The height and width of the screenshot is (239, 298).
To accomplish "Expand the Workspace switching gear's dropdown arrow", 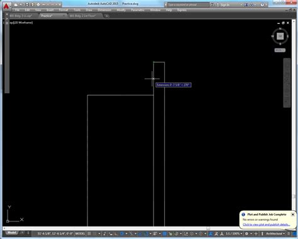I will coord(251,233).
